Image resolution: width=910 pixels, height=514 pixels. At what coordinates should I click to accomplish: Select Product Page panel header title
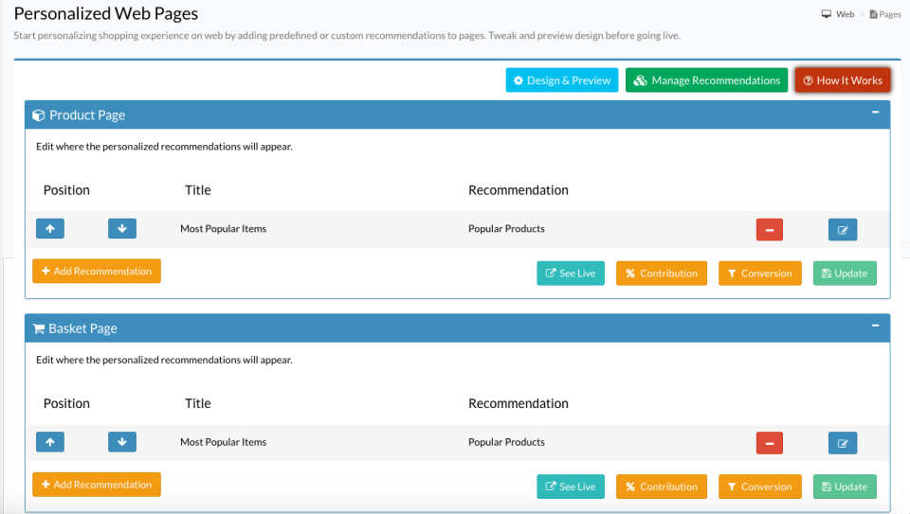pyautogui.click(x=87, y=115)
